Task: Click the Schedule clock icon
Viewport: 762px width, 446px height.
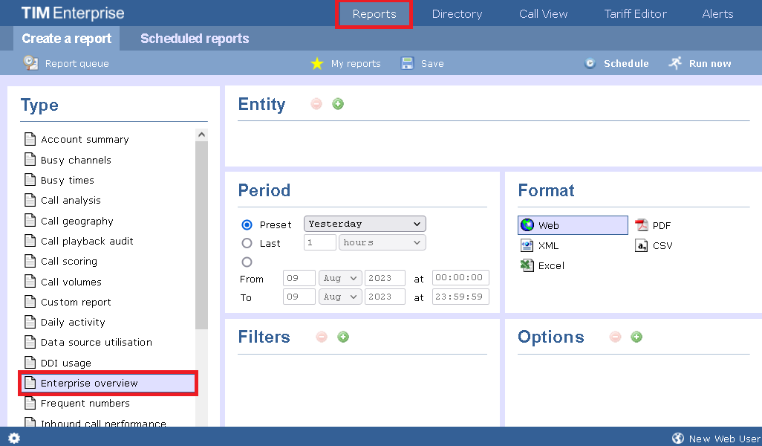Action: (590, 63)
